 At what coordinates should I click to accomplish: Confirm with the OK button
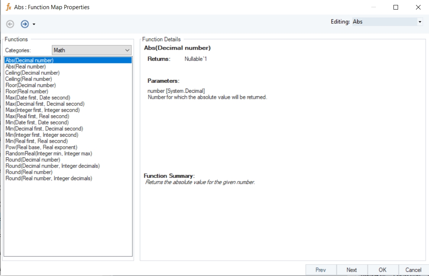point(382,270)
